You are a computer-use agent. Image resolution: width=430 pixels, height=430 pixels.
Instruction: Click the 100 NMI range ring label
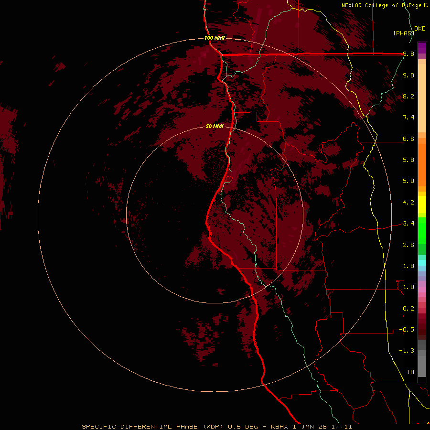[215, 38]
